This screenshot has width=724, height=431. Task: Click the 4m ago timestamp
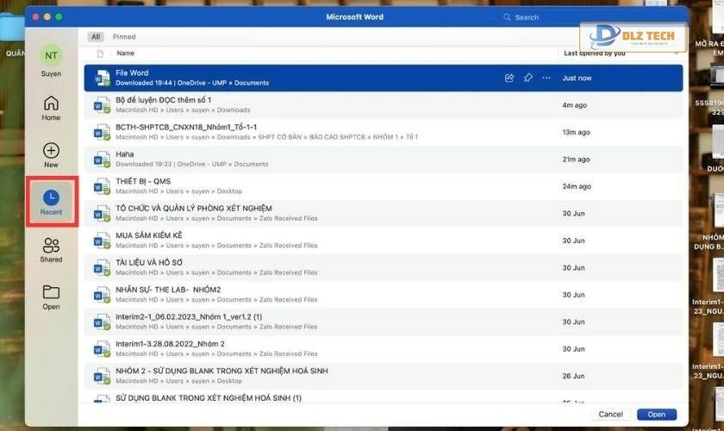pos(574,105)
